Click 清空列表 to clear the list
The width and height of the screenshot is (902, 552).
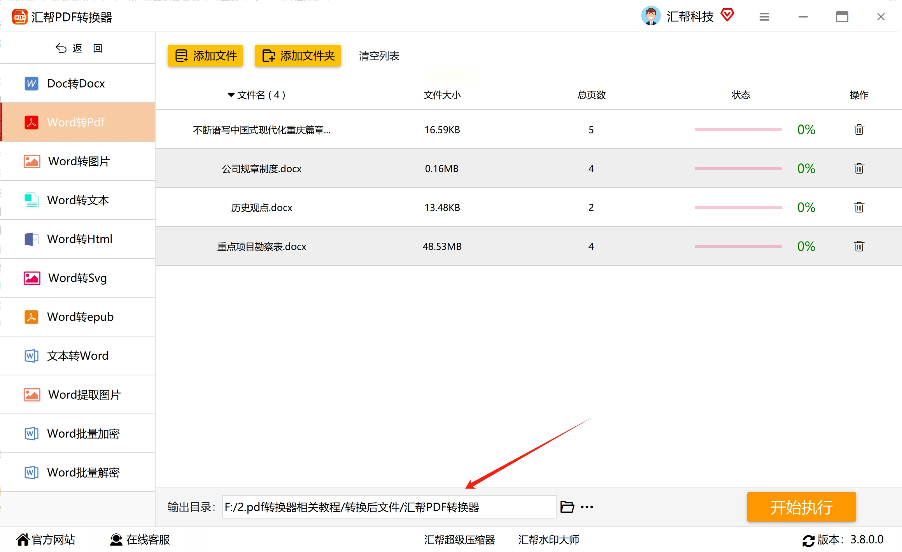point(379,56)
